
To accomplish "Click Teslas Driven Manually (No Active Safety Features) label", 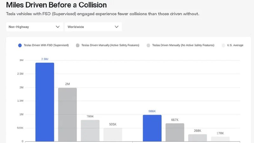I will point(183,45).
